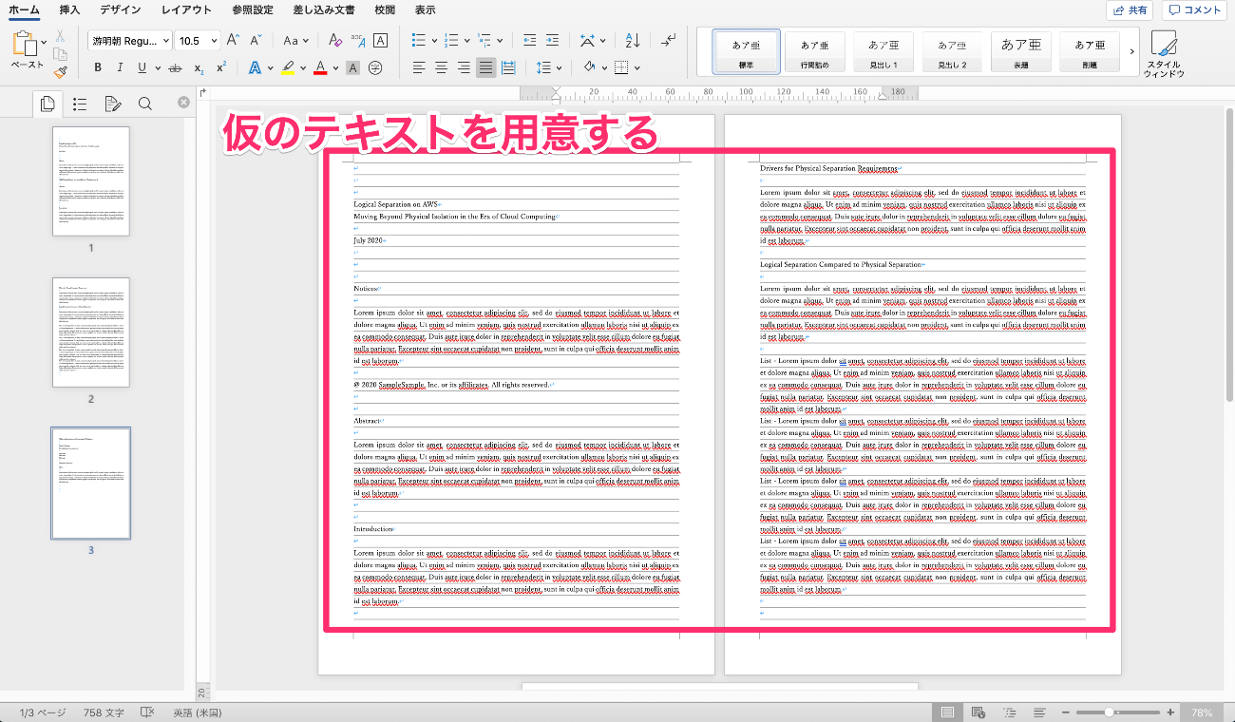Select the Format Painter brush
The image size is (1235, 722).
60,70
